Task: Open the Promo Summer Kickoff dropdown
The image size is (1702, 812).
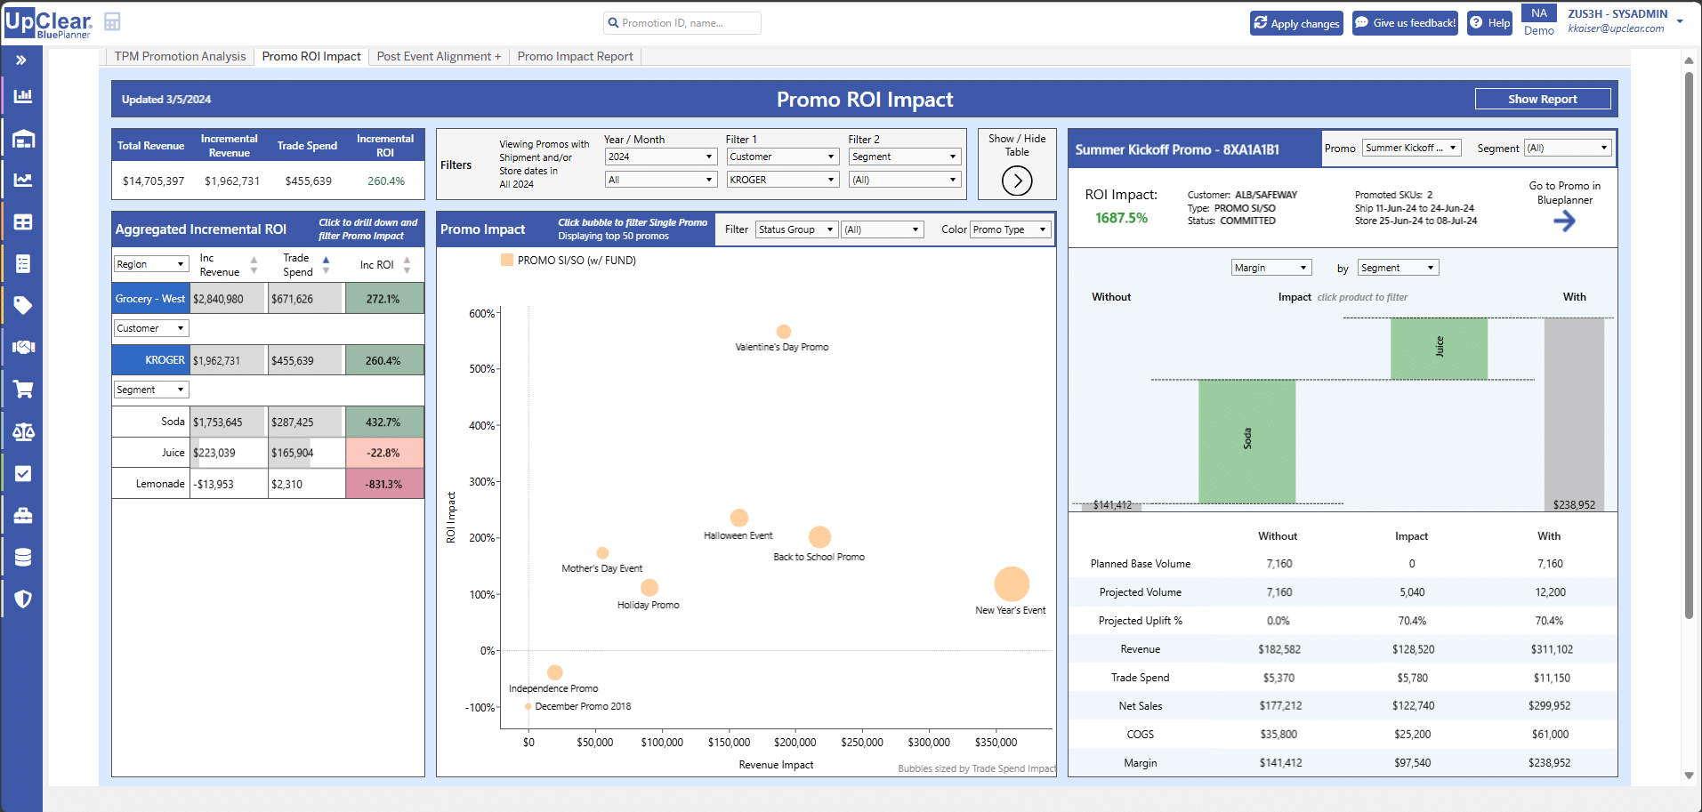Action: point(1411,148)
